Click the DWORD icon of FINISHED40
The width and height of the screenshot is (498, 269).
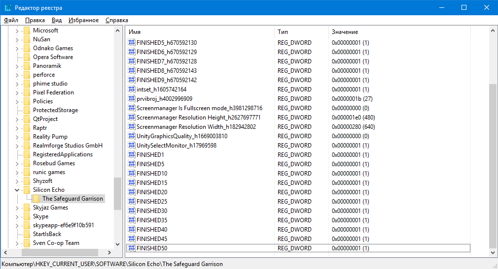pos(132,229)
